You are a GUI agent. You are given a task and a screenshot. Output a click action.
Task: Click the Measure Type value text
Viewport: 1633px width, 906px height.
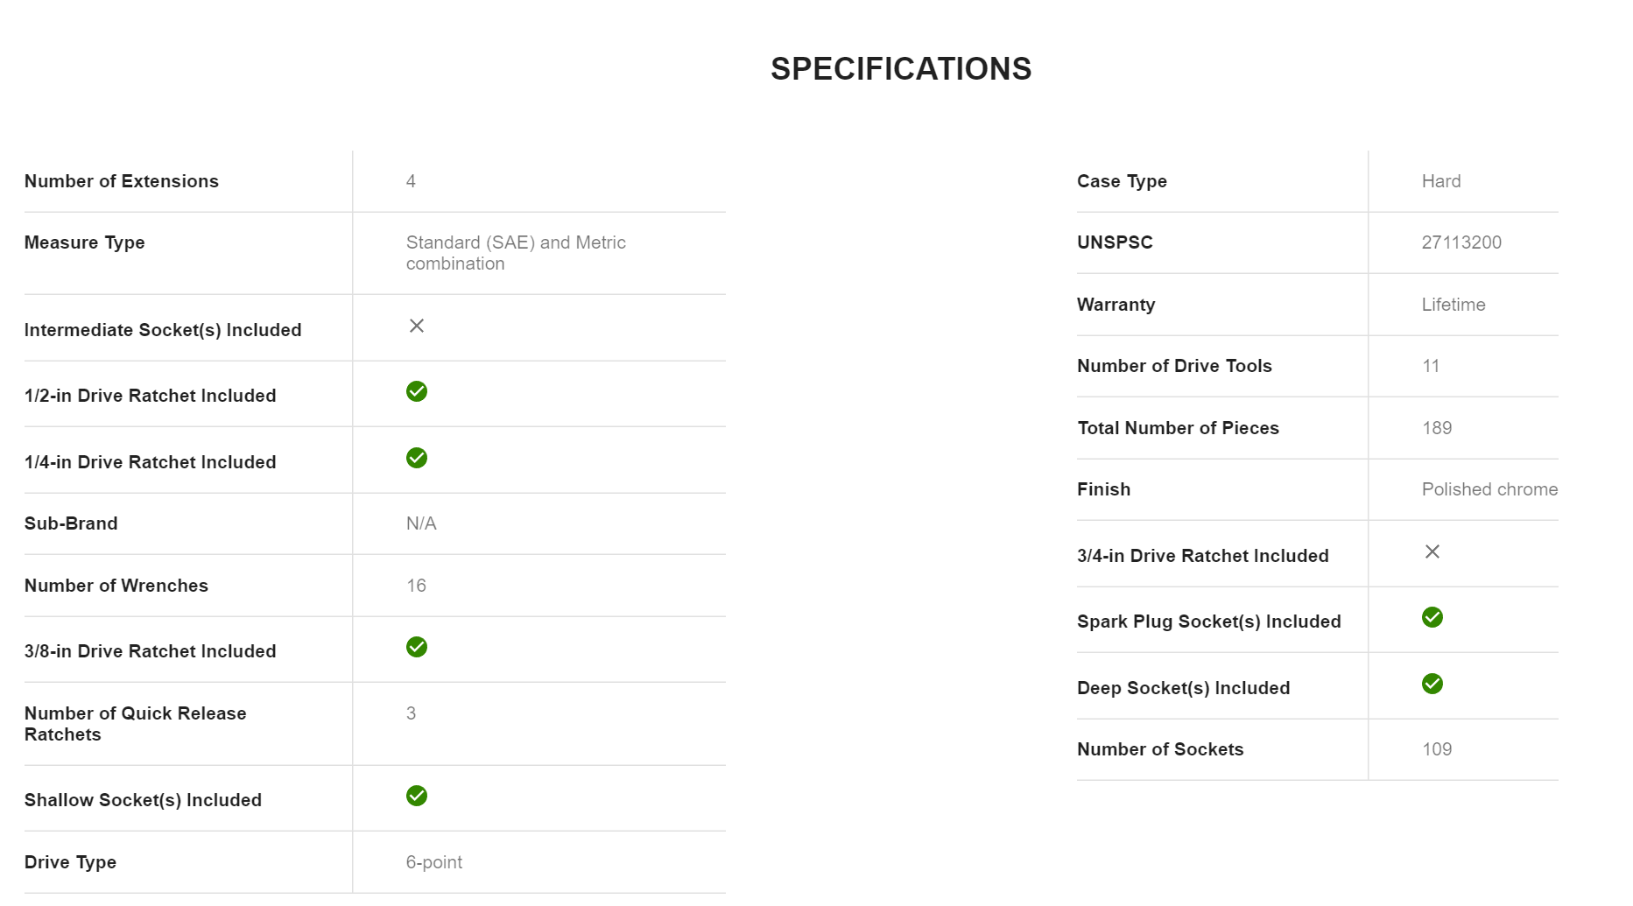coord(516,253)
